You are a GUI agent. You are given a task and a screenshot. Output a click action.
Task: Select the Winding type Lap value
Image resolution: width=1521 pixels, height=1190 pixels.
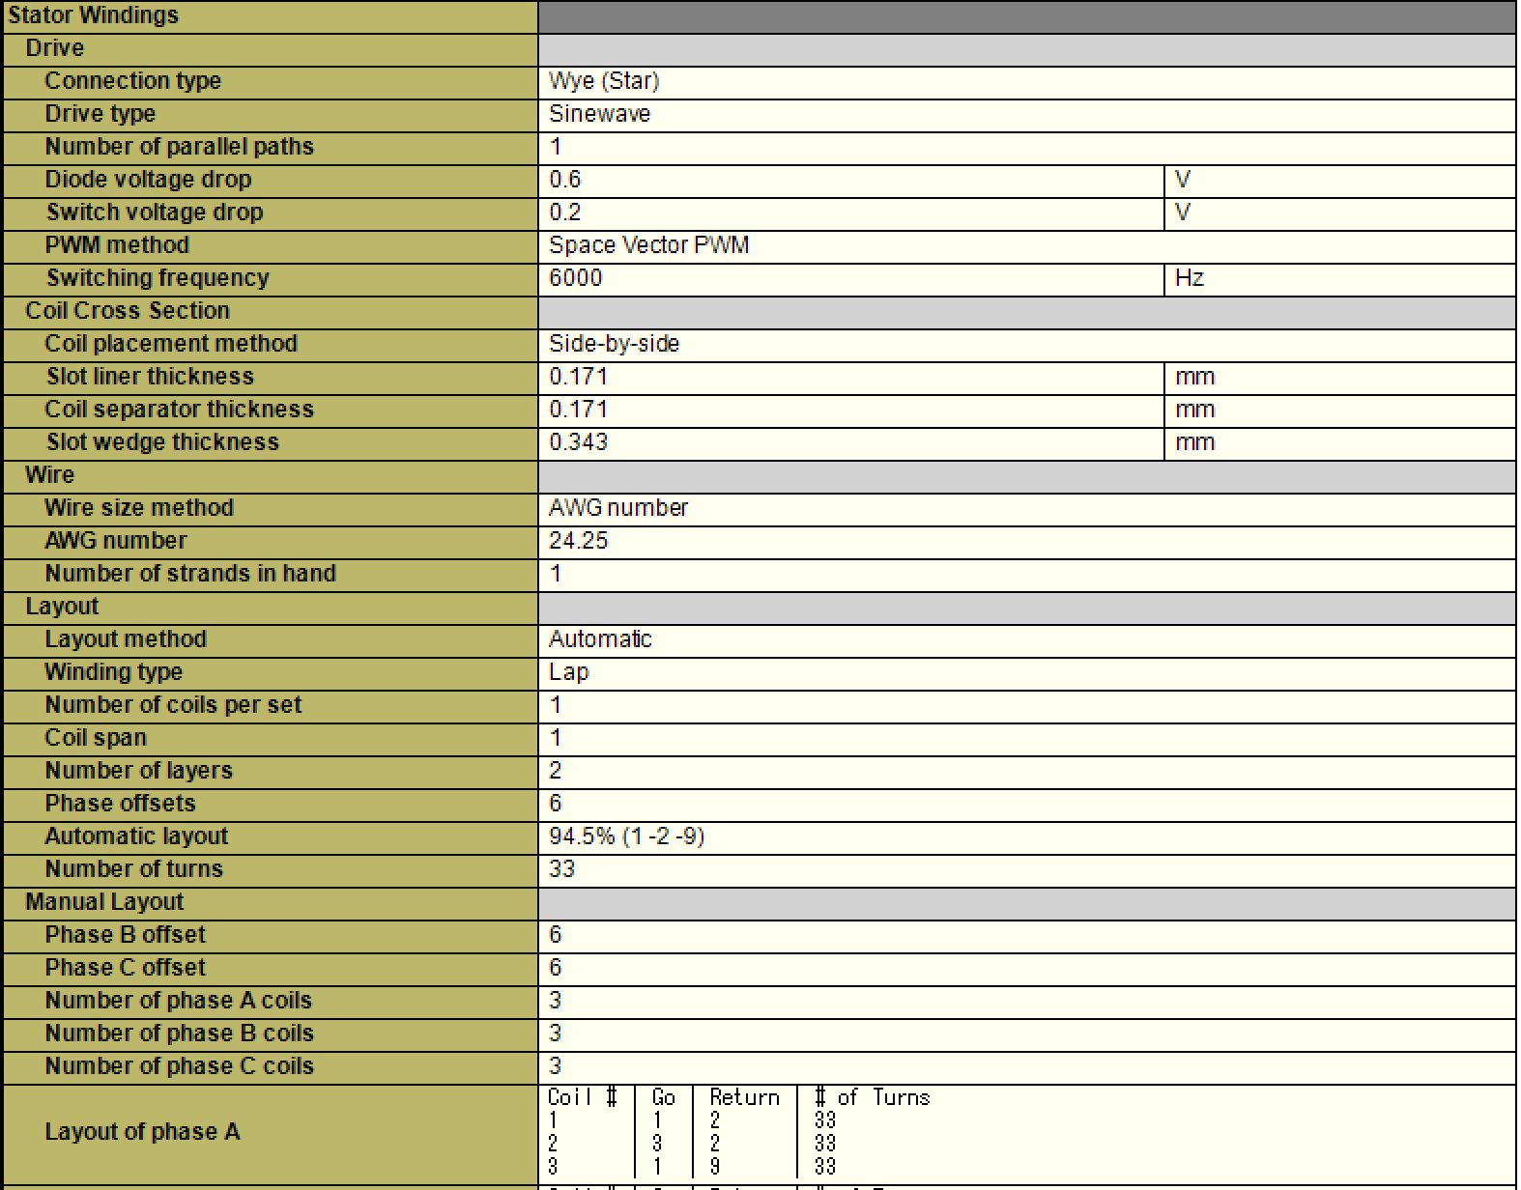[569, 672]
